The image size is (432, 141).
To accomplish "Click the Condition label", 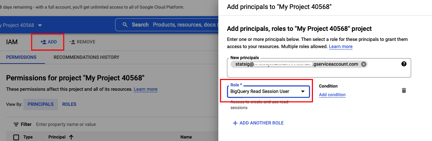I will click(328, 86).
